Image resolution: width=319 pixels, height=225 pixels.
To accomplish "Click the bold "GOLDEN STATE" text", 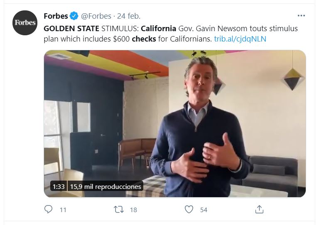I will (x=71, y=29).
